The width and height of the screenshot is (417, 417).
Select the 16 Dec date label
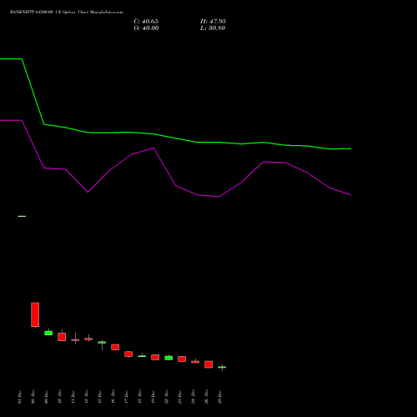click(113, 397)
